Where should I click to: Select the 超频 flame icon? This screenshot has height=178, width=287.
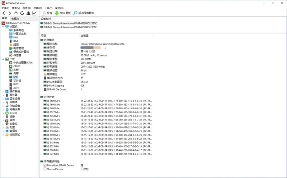[x=11, y=45]
